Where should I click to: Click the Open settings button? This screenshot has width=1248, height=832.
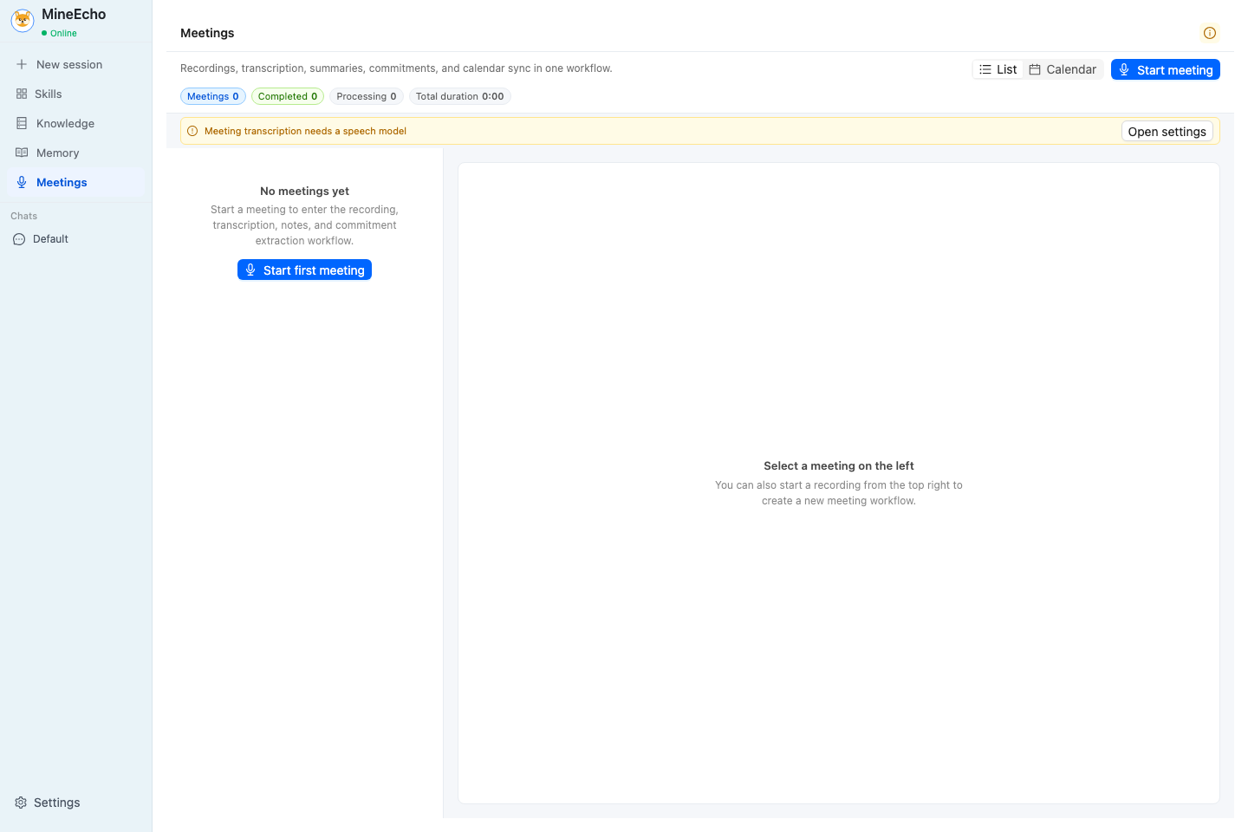(1167, 131)
